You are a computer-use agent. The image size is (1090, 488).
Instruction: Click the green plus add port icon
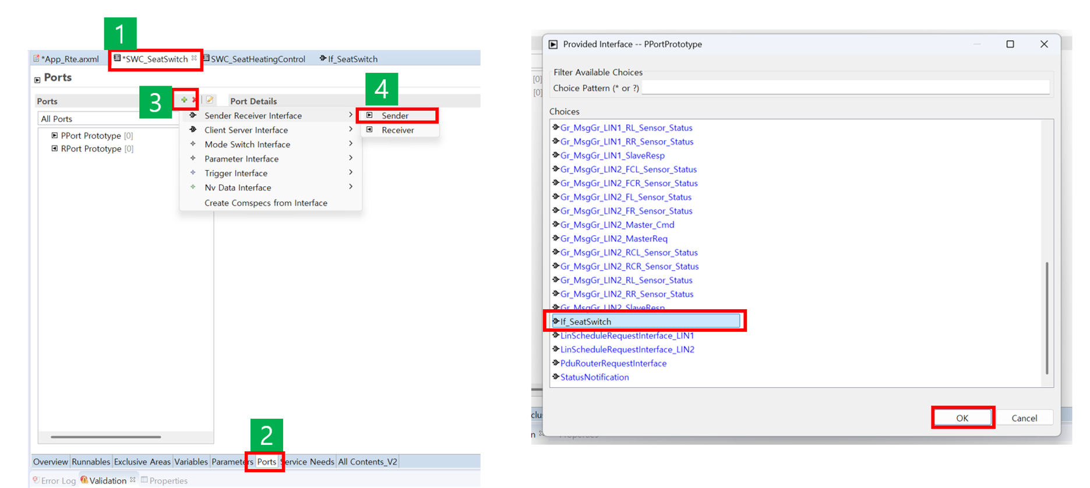point(184,100)
